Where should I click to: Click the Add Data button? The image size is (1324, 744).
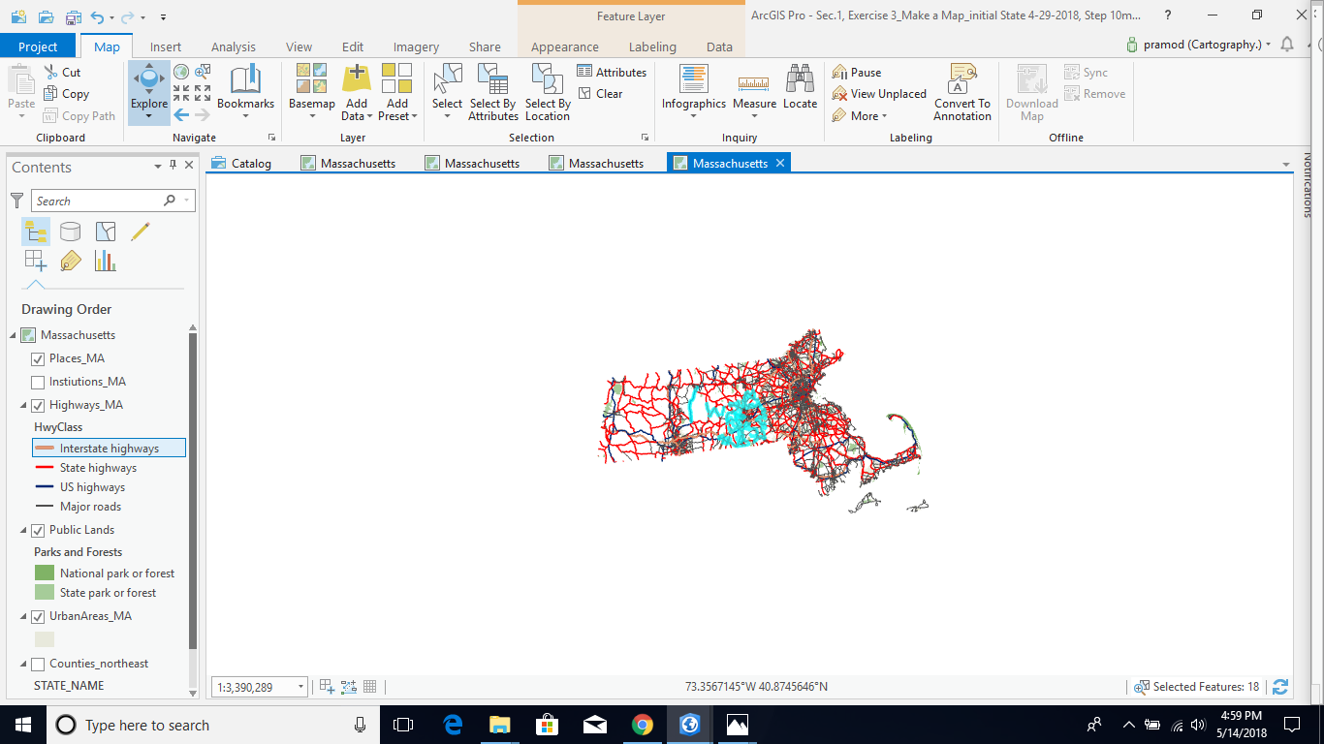point(357,92)
